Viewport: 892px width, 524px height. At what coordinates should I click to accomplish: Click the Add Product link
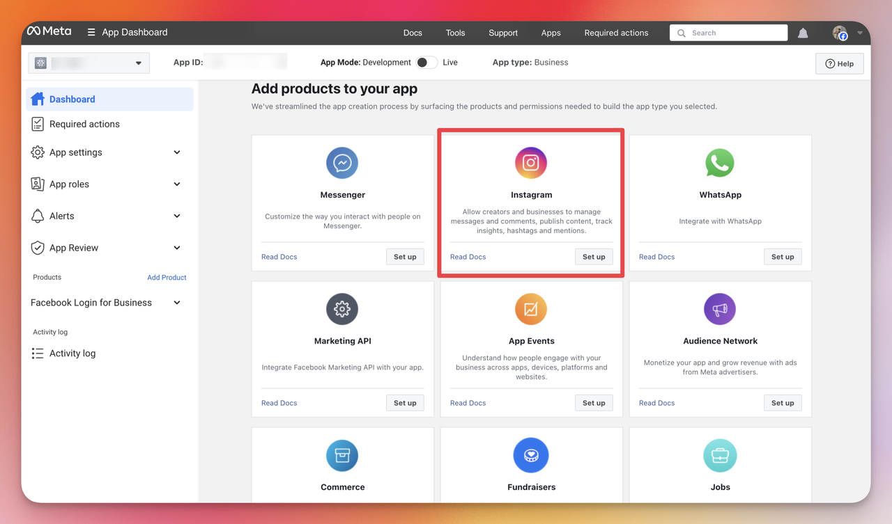(x=167, y=277)
